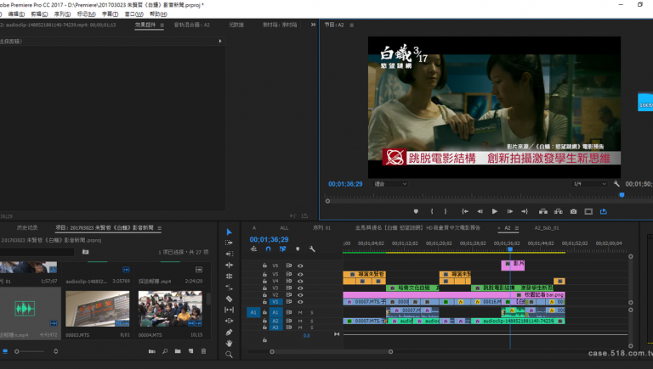653x369 pixels.
Task: Switch to 序列 01 timeline tab
Action: tap(321, 227)
